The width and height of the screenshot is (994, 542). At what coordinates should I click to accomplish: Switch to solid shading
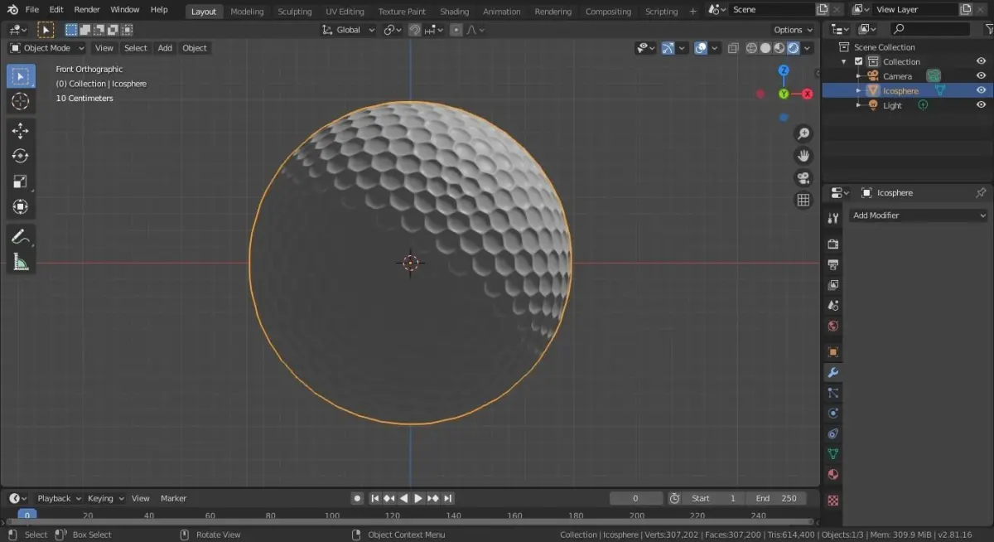(765, 48)
